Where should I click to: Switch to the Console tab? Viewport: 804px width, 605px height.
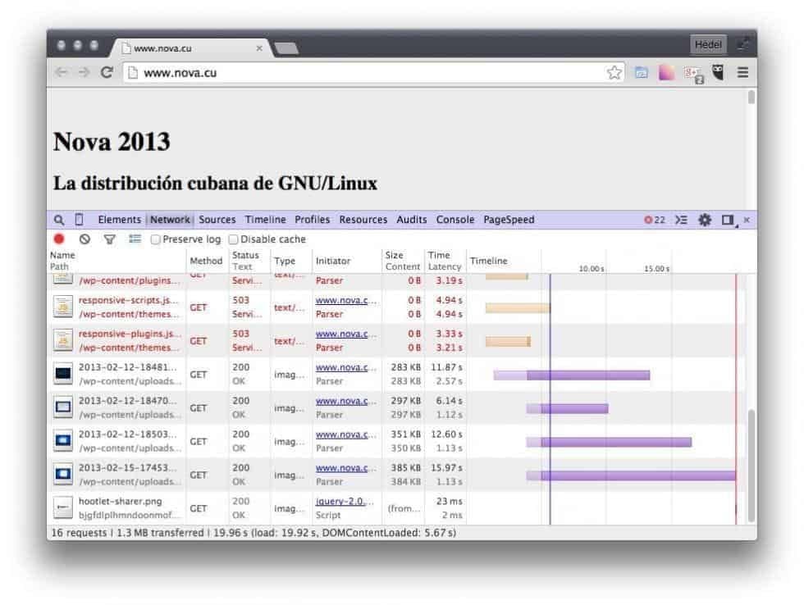[455, 220]
